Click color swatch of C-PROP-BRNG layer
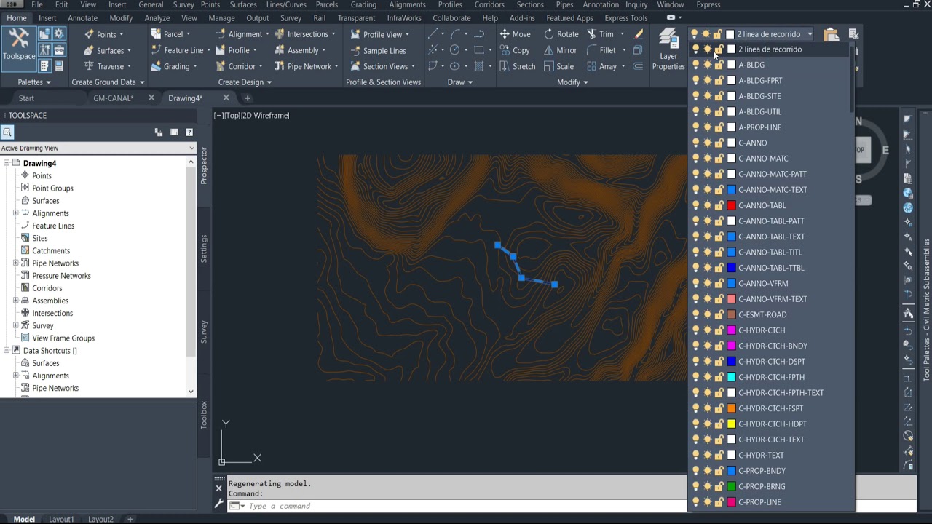Image resolution: width=932 pixels, height=524 pixels. (x=732, y=486)
